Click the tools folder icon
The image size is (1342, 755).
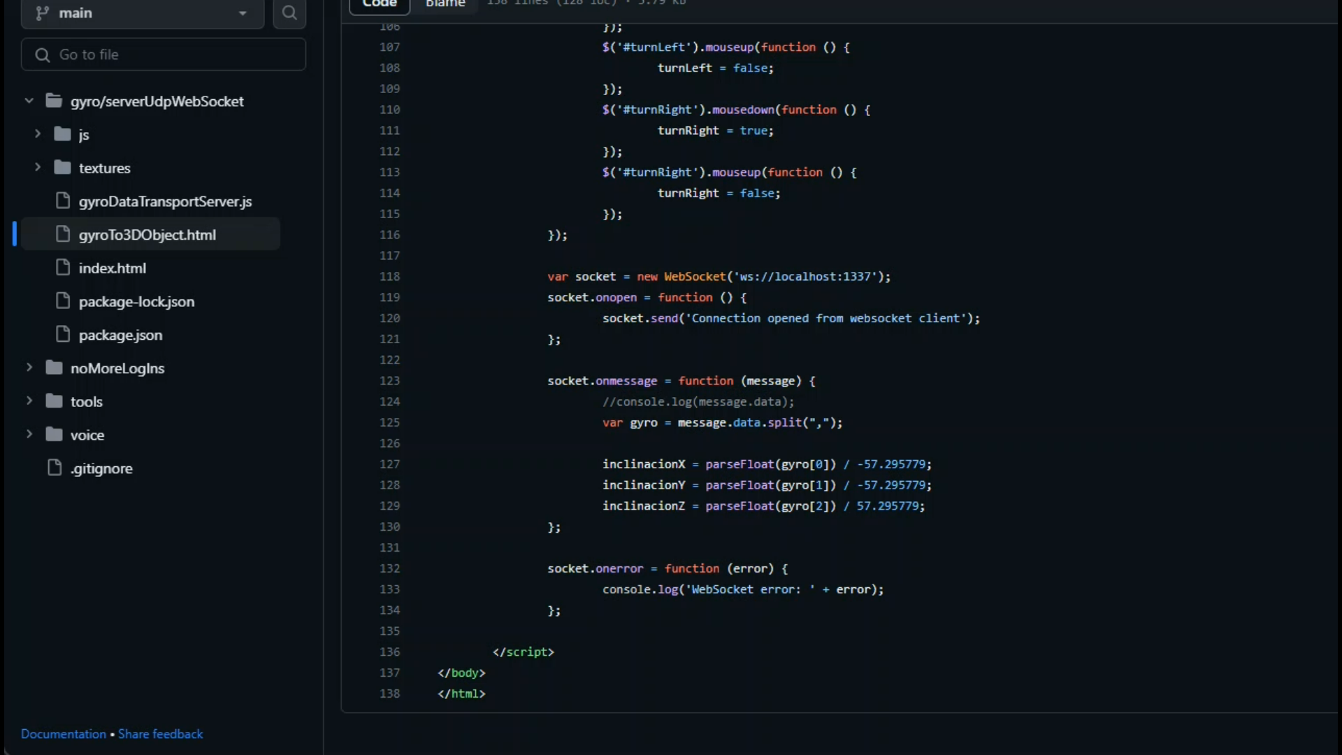pos(55,401)
